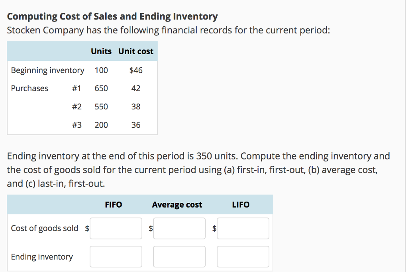Click the Unit cost column header
408x272 pixels.
(136, 51)
